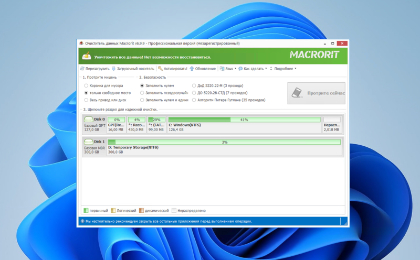Screen dimensions: 420x260
Task: Select Весь привод или диск option
Action: pos(105,100)
